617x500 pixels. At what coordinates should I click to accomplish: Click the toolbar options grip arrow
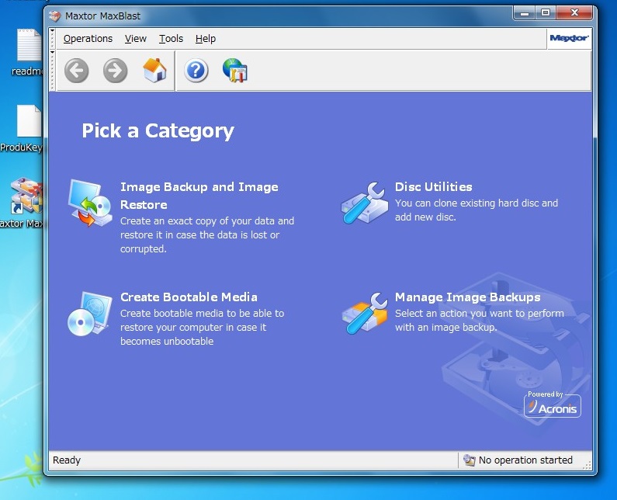pyautogui.click(x=52, y=53)
